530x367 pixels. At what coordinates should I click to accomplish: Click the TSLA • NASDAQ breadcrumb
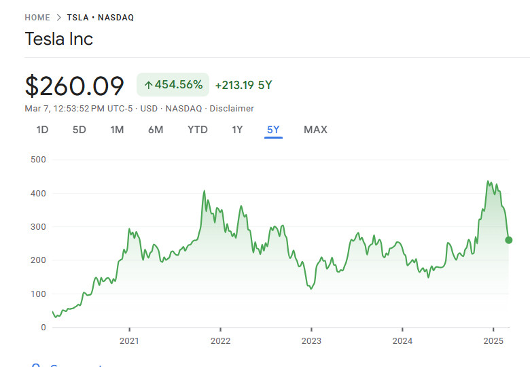[101, 18]
